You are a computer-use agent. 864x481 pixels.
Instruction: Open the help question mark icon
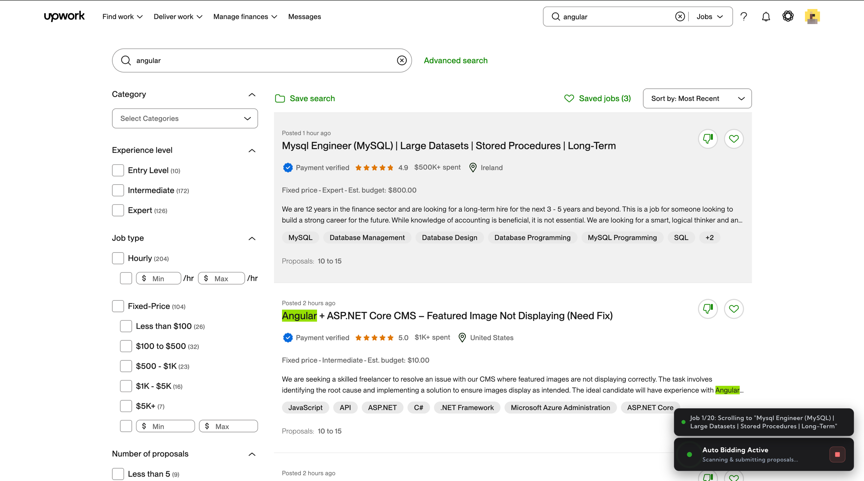pos(744,16)
